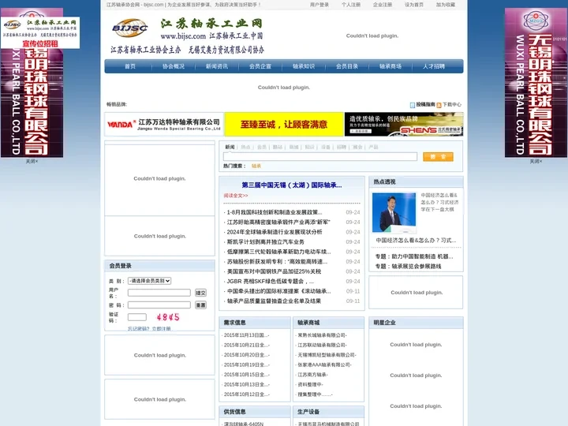Click the 个人注册 link in top bar
This screenshot has width=568, height=426.
pos(350,5)
